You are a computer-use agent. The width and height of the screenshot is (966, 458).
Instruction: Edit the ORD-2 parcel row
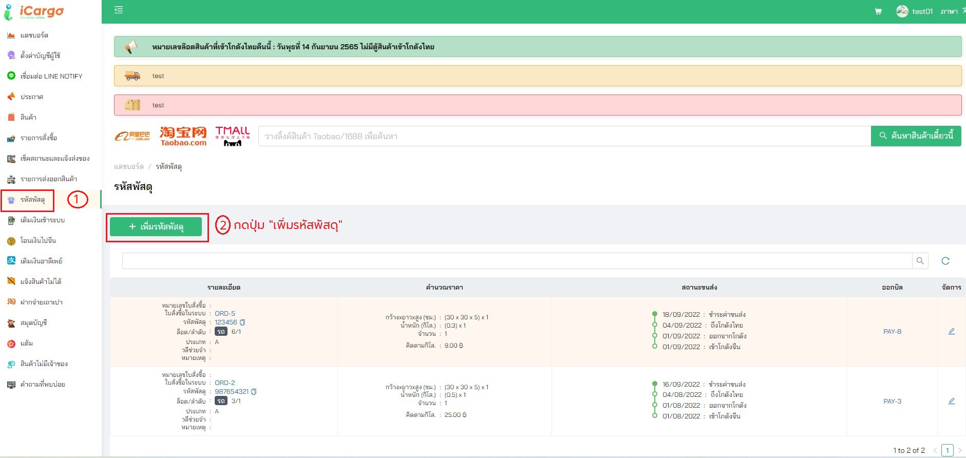click(952, 401)
